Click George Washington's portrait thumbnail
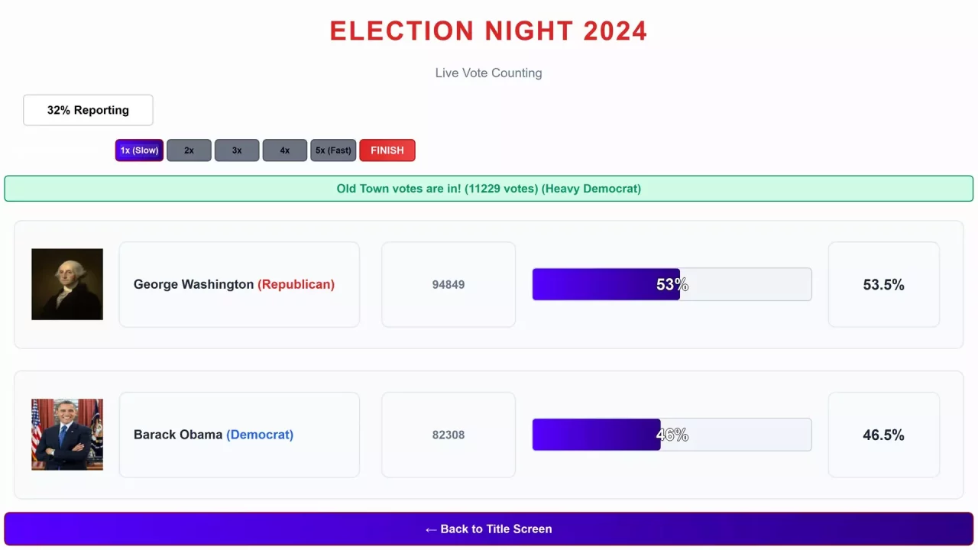Image resolution: width=978 pixels, height=550 pixels. click(x=66, y=284)
